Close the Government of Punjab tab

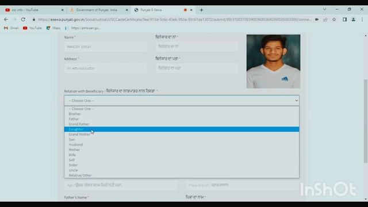click(126, 10)
